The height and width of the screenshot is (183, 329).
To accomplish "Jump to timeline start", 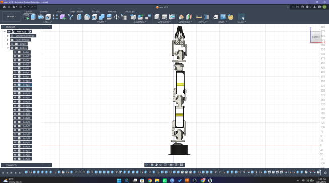I will coord(3,173).
